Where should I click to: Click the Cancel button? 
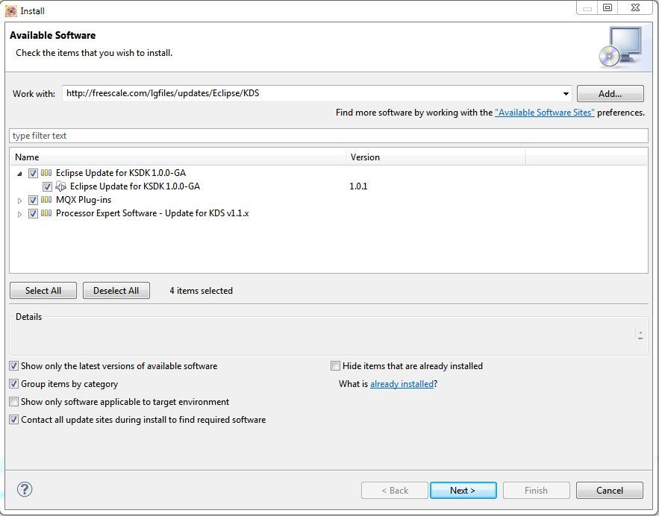click(x=610, y=491)
